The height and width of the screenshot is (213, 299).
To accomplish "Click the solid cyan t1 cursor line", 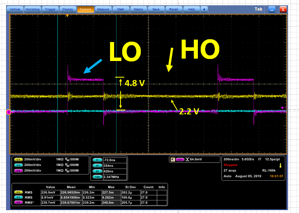I will pos(57,84).
